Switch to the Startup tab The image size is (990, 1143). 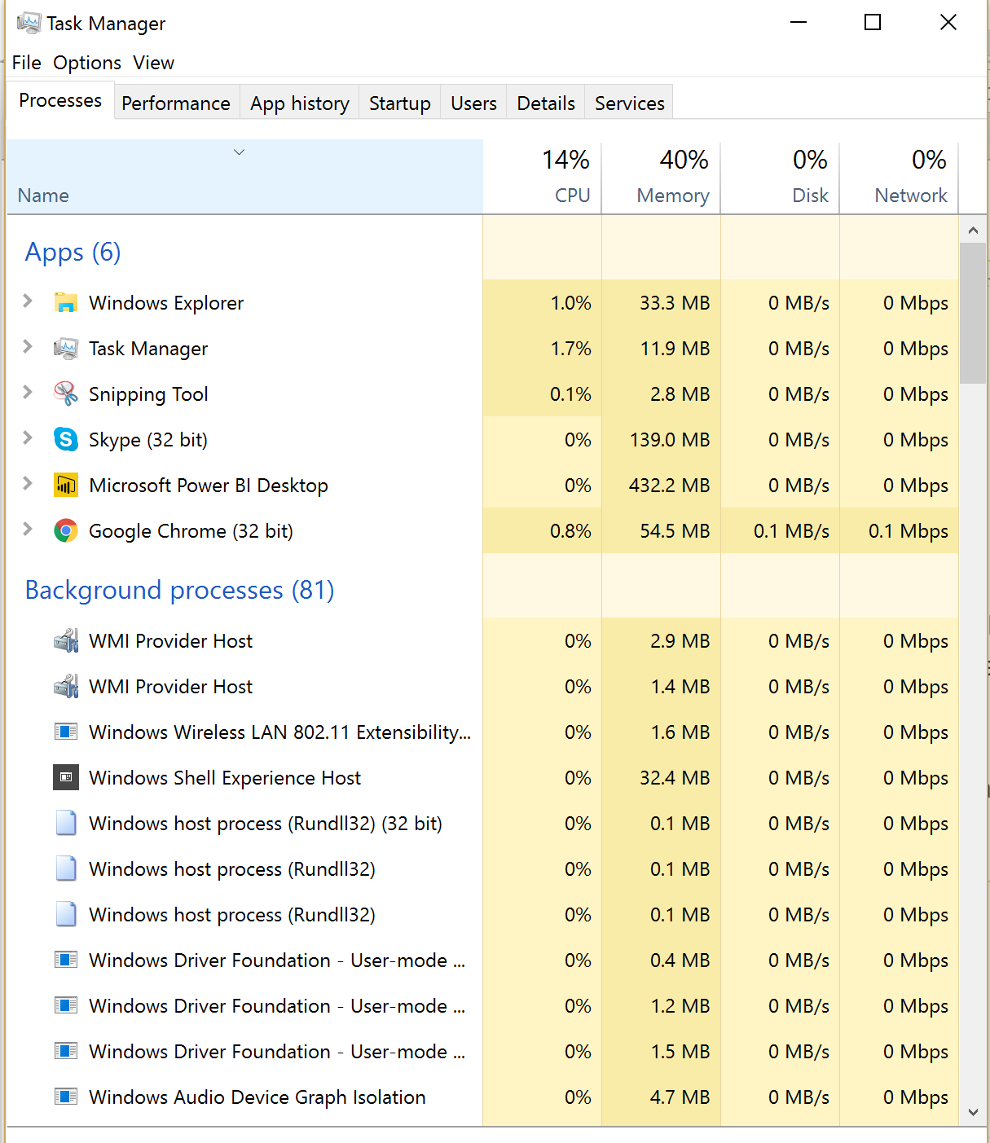click(400, 103)
